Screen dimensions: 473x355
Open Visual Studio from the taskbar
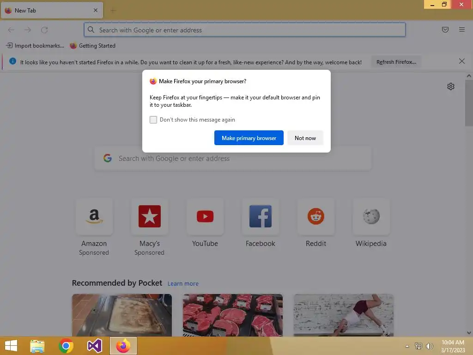coord(94,346)
